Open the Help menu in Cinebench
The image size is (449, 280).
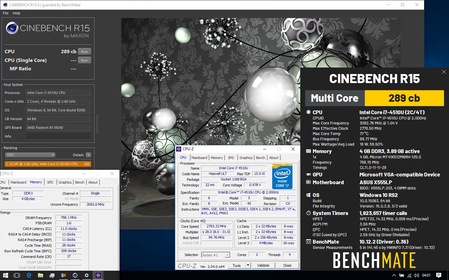click(x=17, y=13)
